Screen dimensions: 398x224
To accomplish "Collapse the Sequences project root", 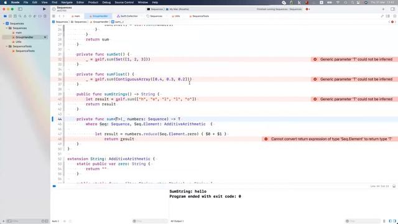I will click(x=4, y=24).
